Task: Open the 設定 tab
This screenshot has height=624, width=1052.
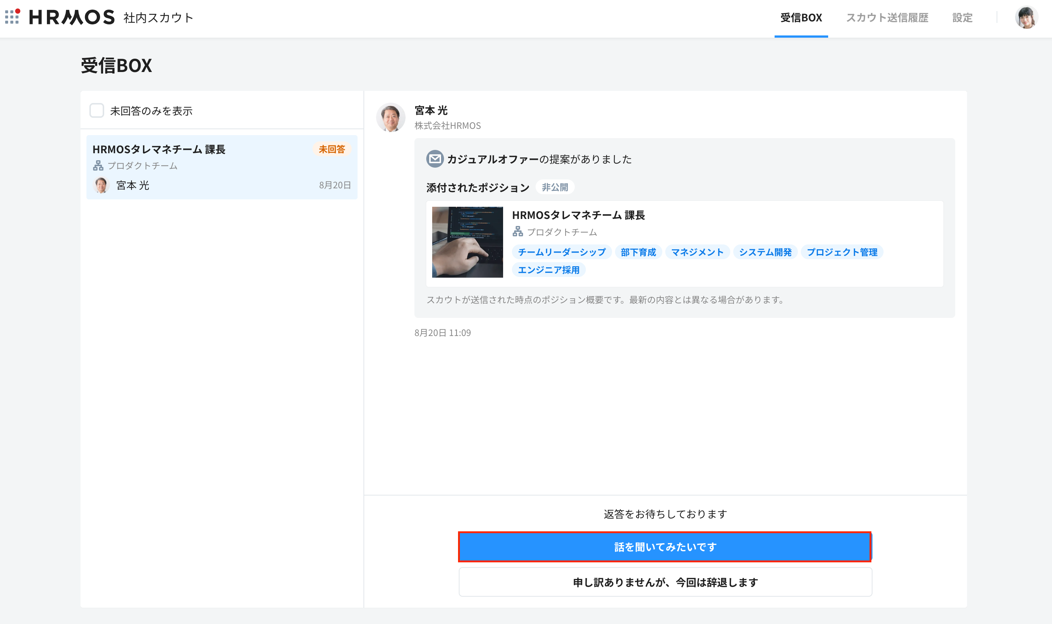Action: tap(962, 18)
